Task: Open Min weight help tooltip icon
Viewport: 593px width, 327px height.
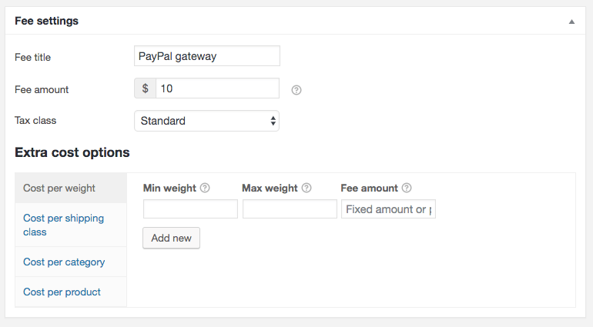Action: (205, 188)
